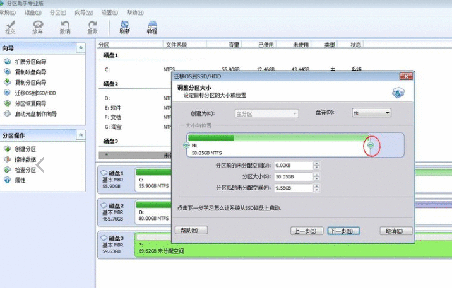The width and height of the screenshot is (452, 288).
Task: Click the 擦除数据 operation icon
Action: (x=8, y=159)
